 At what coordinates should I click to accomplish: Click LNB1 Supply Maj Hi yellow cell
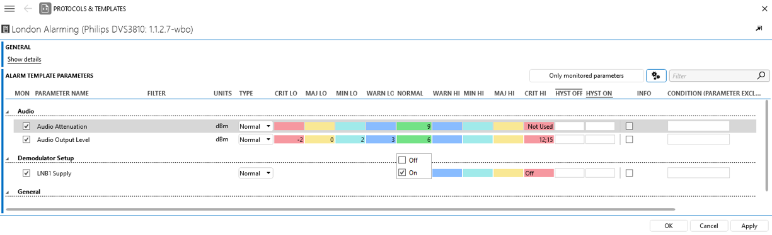point(508,173)
